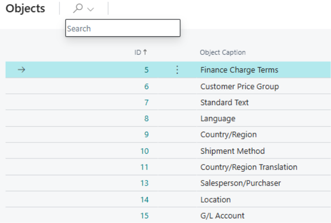Select the Country/Region Translation caption cell
This screenshot has height=223, width=331.
pyautogui.click(x=248, y=167)
